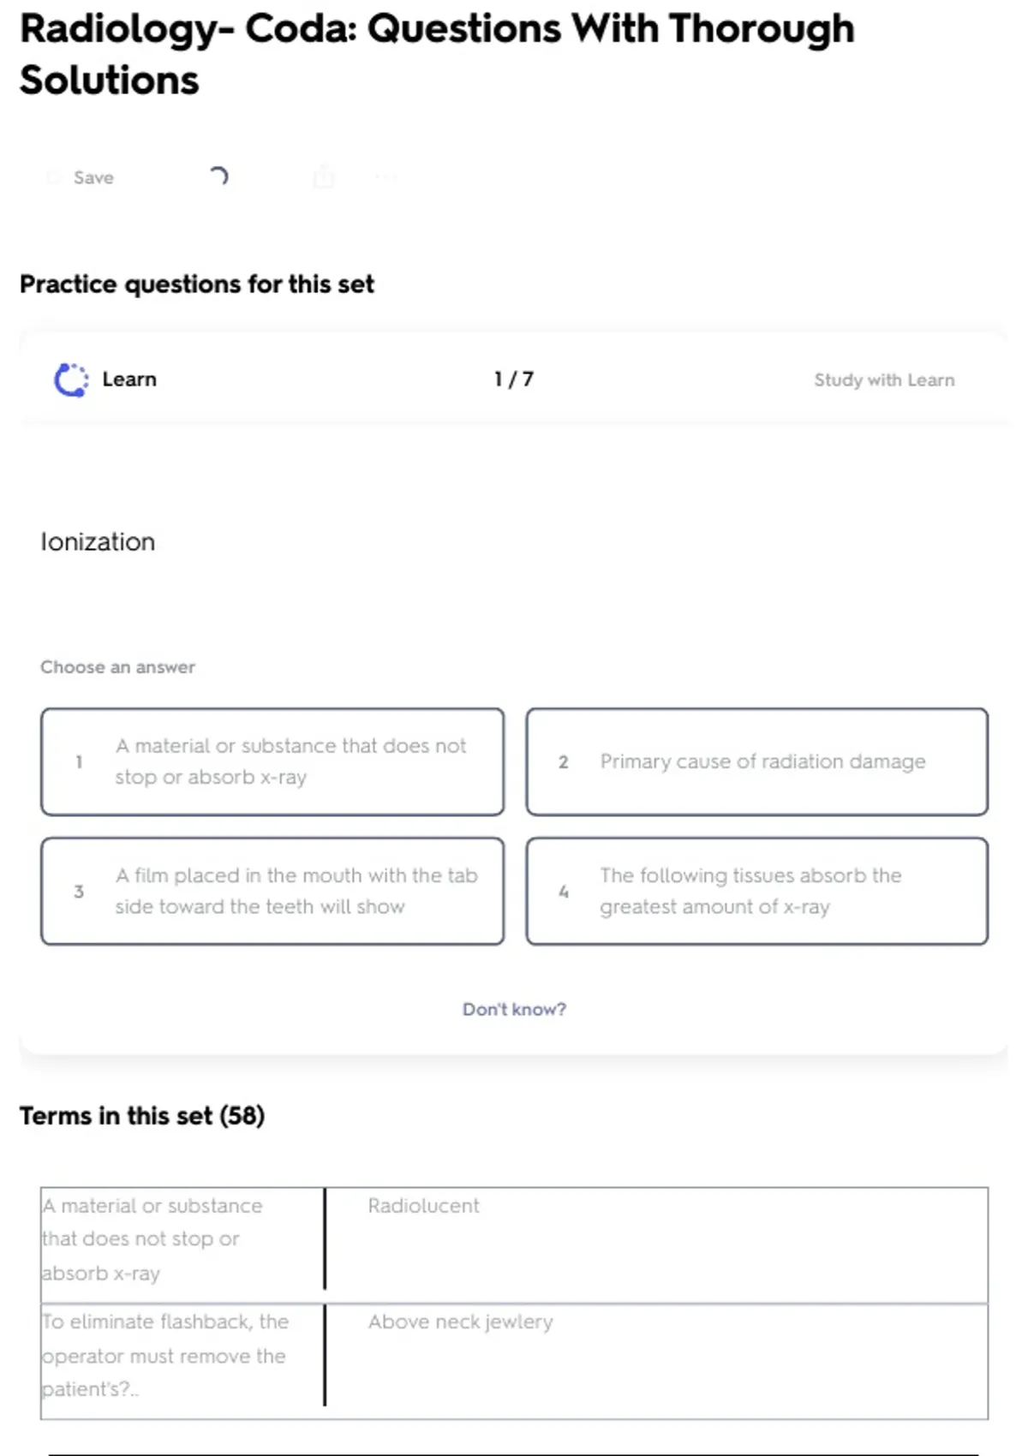
Task: Click the 'Terms in this set (58)' heading
Action: coord(142,1116)
